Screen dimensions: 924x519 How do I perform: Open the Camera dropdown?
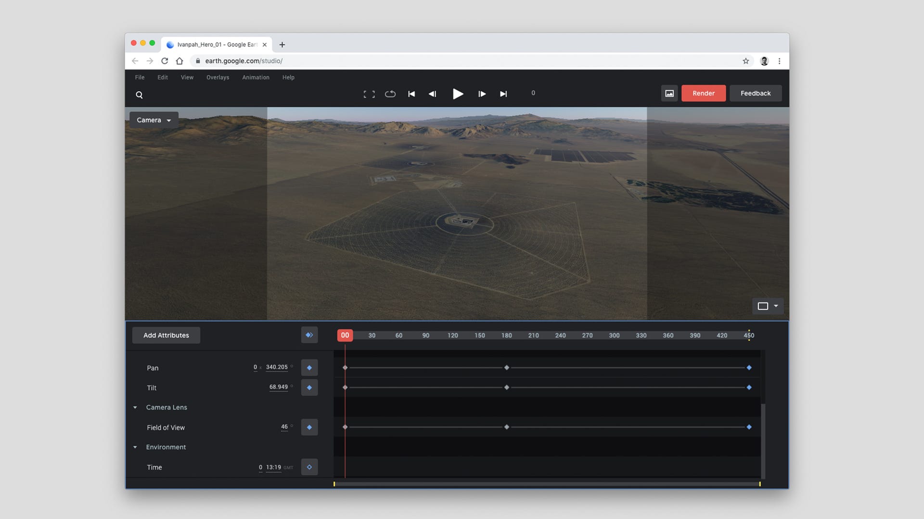pyautogui.click(x=154, y=120)
